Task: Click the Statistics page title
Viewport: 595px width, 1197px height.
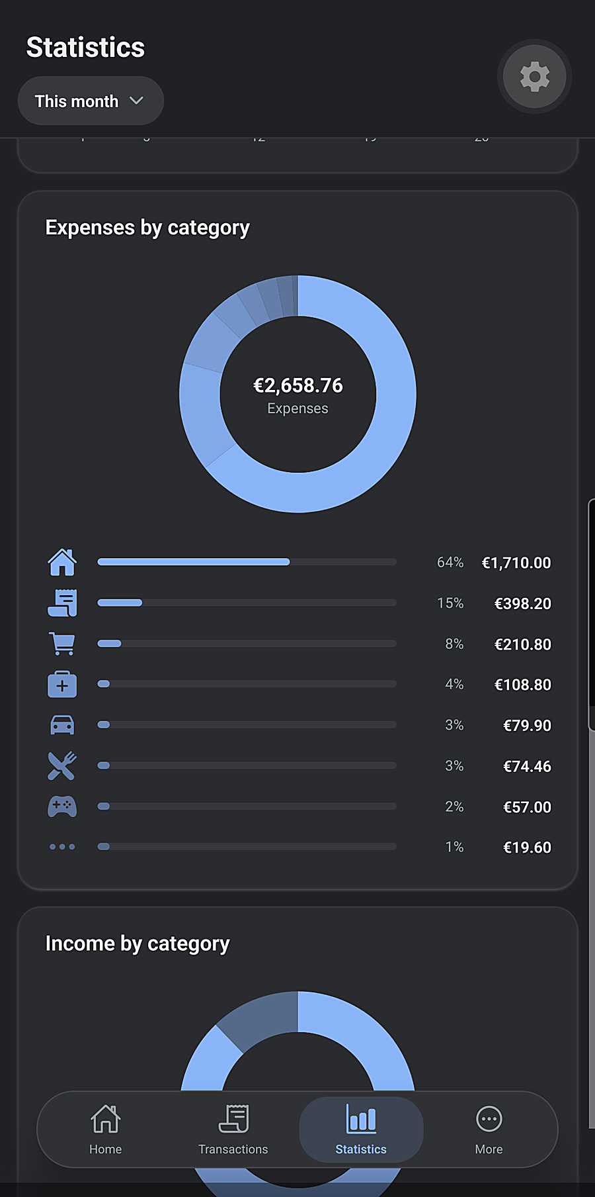Action: pyautogui.click(x=85, y=48)
